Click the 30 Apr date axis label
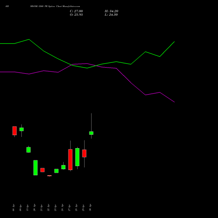218x218 pixels. (x=90, y=208)
